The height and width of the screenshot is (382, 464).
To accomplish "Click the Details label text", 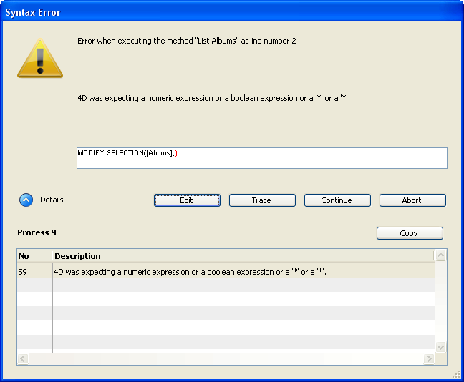I will click(x=52, y=200).
